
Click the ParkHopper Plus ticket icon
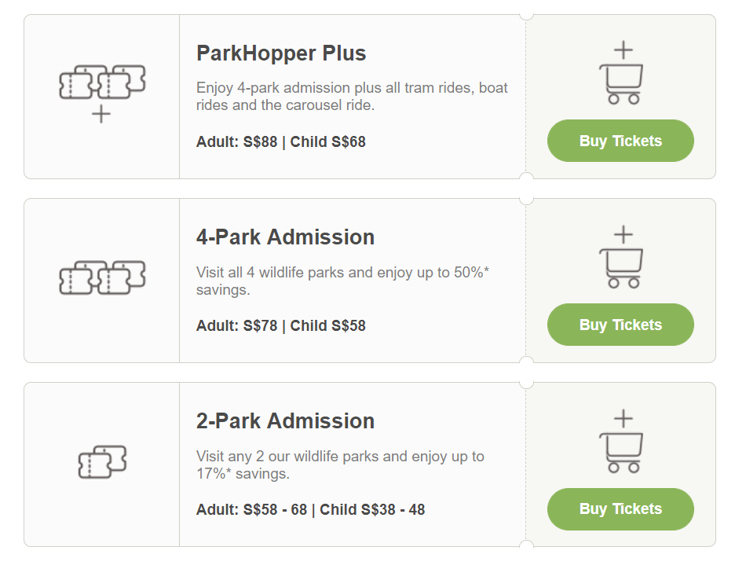click(x=102, y=91)
